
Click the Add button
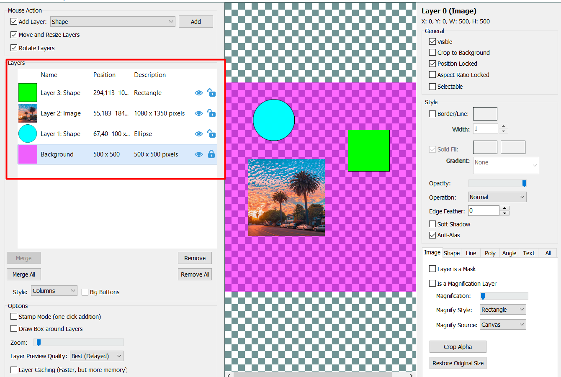(x=196, y=22)
